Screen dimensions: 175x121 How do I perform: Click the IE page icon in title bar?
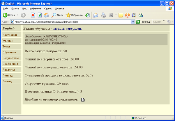pyautogui.click(x=3, y=3)
